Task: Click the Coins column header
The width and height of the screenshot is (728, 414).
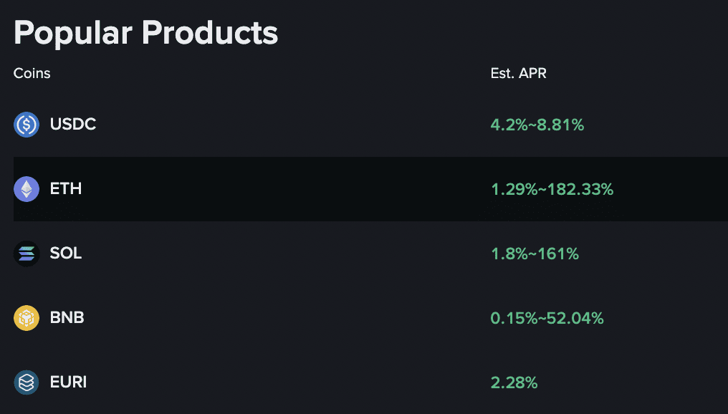Action: click(32, 73)
